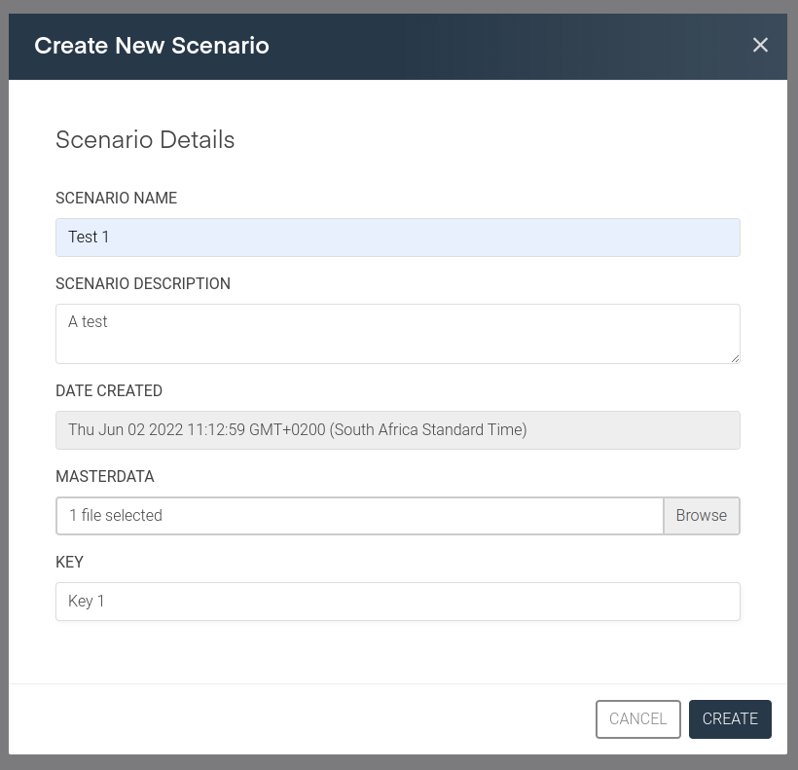Click the DATE CREATED label
This screenshot has width=798, height=770.
[109, 391]
